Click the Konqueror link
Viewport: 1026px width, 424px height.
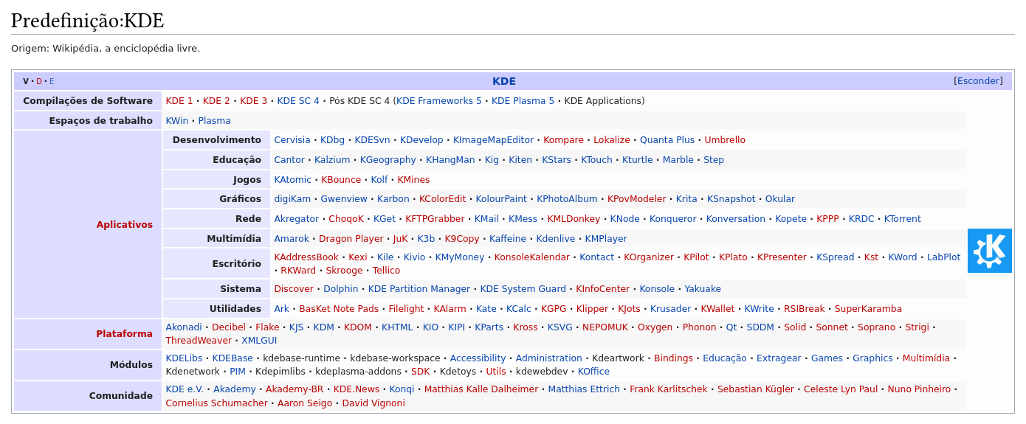click(672, 219)
